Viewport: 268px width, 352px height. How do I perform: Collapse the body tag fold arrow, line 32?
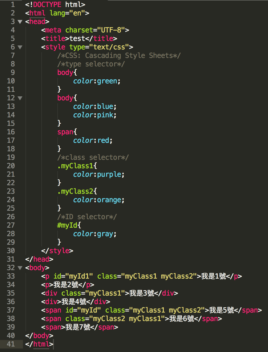coord(20,268)
